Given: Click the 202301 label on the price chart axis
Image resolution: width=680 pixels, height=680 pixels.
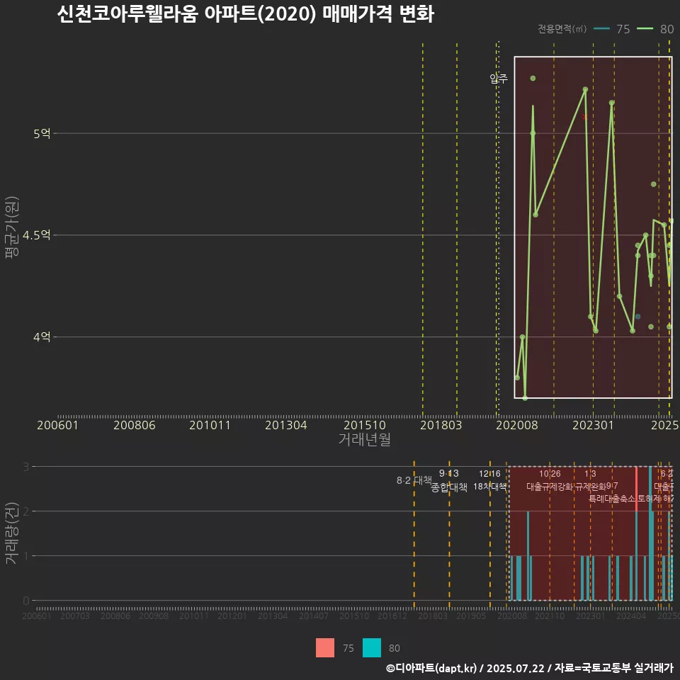Looking at the screenshot, I should point(593,425).
